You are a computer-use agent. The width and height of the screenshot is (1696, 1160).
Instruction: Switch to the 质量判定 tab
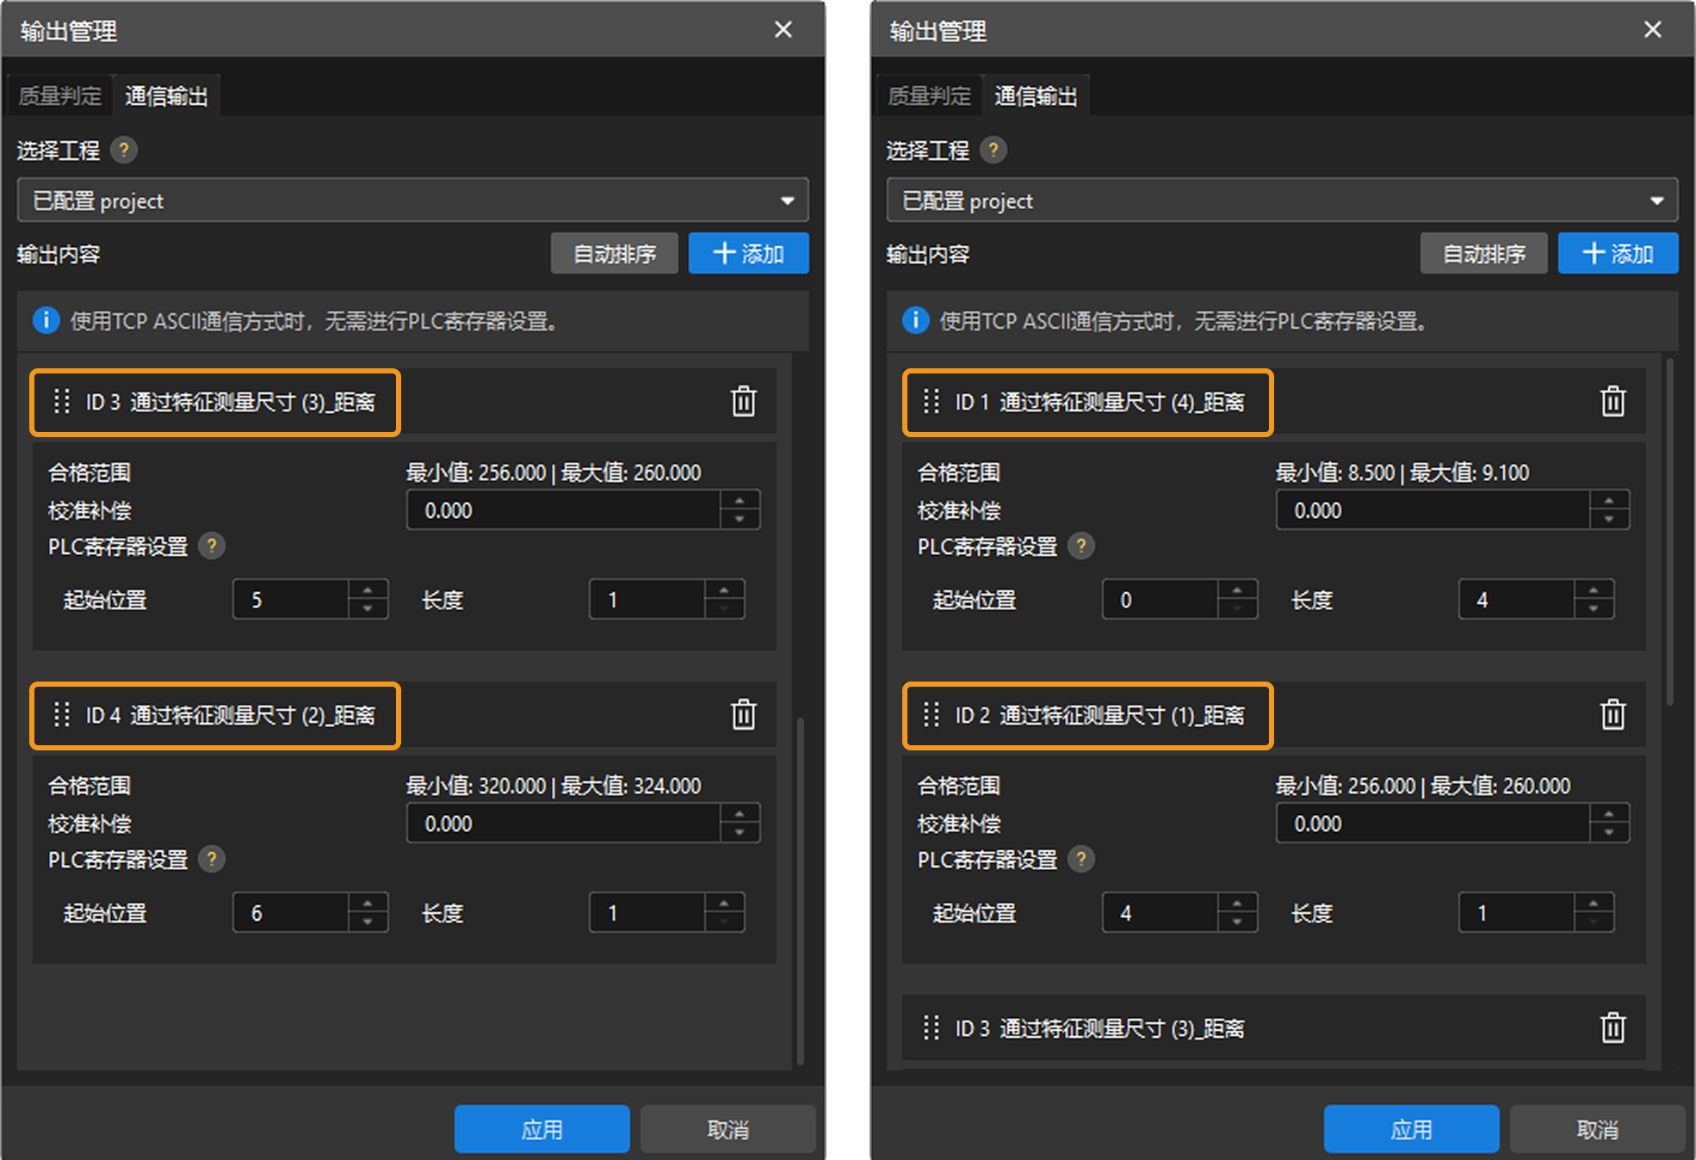click(x=59, y=95)
